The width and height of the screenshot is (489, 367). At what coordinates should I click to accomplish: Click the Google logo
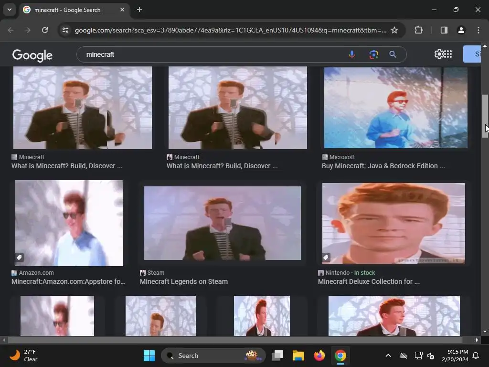(32, 55)
